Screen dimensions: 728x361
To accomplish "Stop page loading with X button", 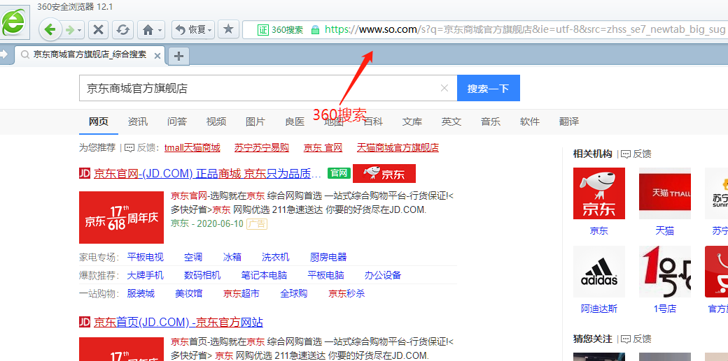I will pos(98,29).
